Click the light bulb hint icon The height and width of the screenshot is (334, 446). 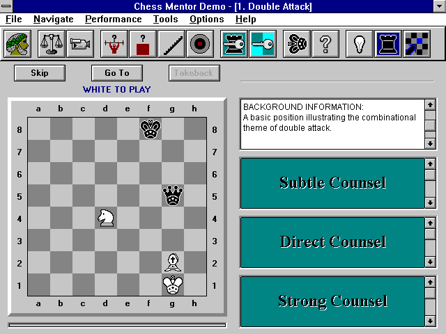(360, 44)
